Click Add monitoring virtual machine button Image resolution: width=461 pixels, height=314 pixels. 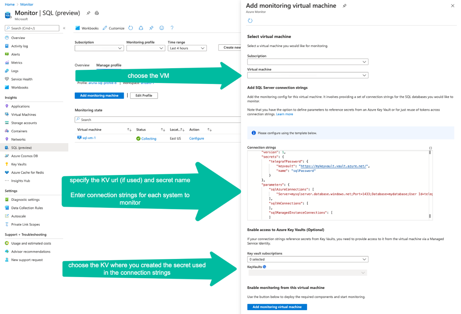point(277,307)
